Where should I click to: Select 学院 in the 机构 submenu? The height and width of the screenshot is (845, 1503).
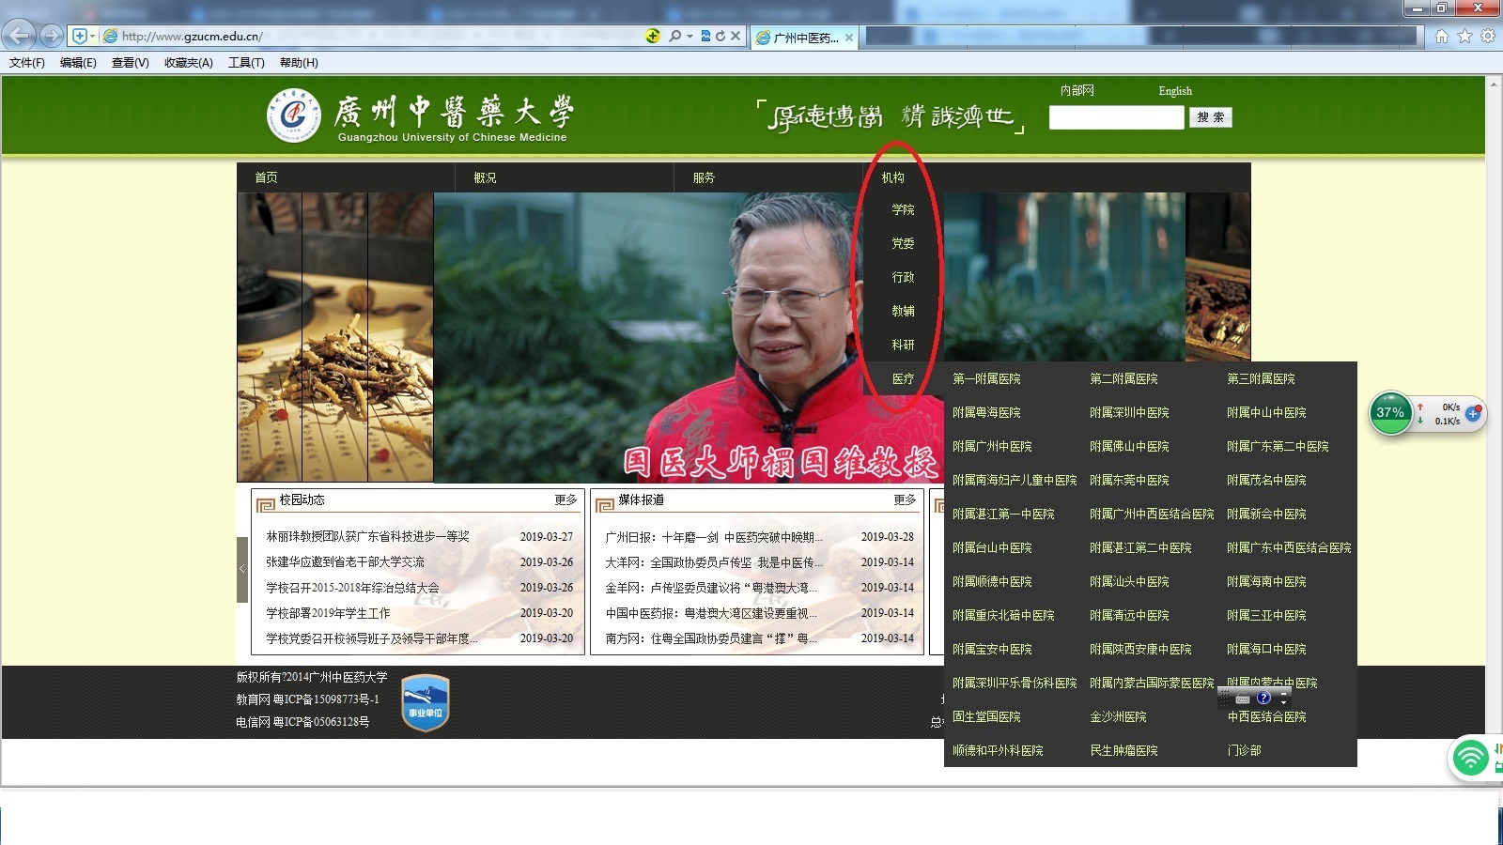(903, 209)
